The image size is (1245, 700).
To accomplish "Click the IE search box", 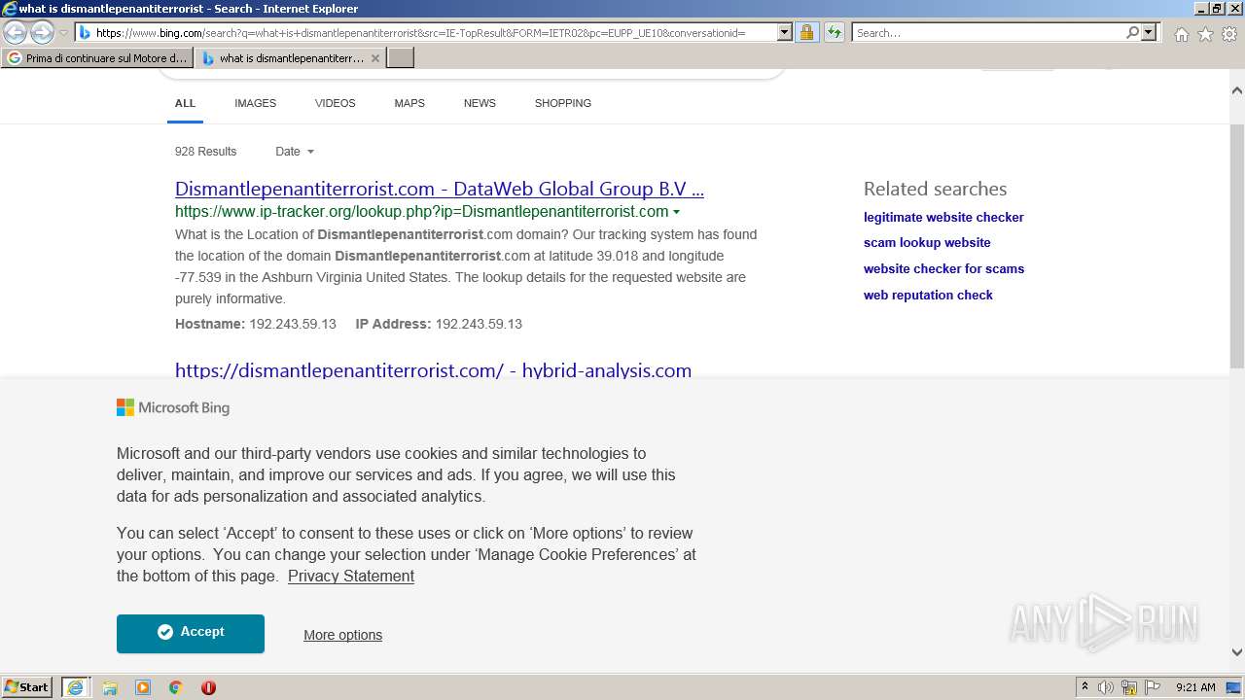I will pos(987,32).
